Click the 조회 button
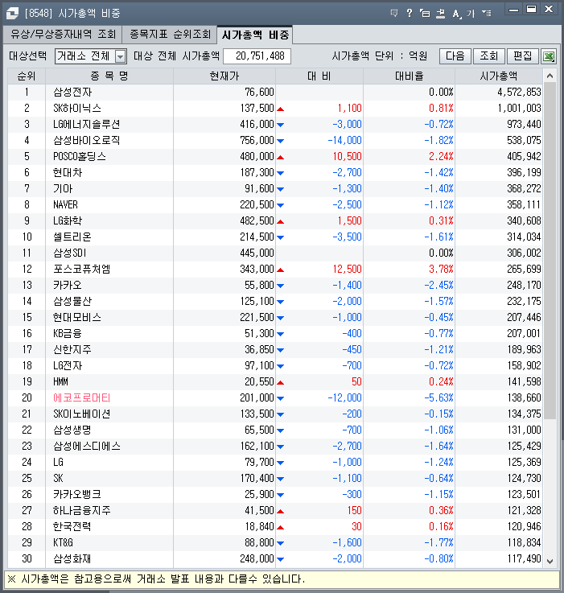This screenshot has width=564, height=593. click(x=488, y=56)
